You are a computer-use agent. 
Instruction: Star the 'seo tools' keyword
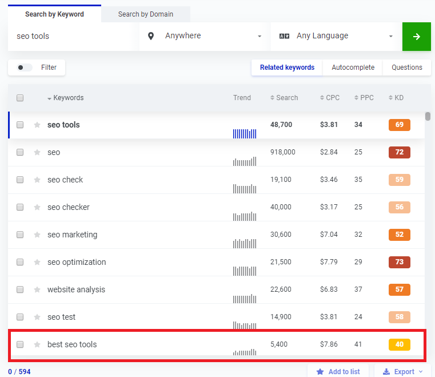pos(37,125)
